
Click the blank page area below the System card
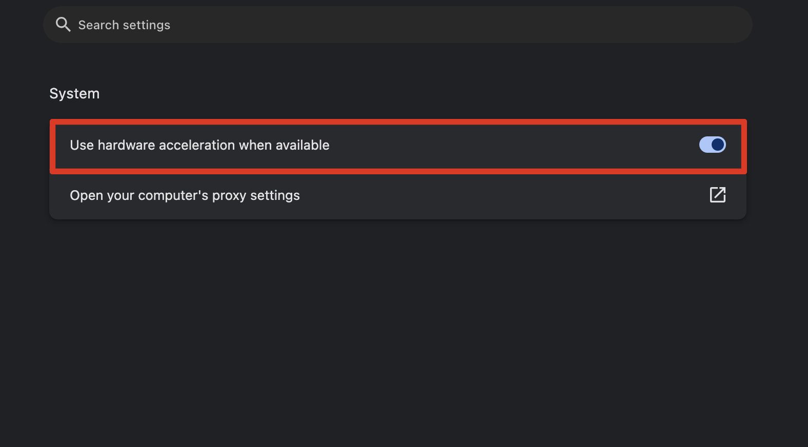click(x=398, y=328)
